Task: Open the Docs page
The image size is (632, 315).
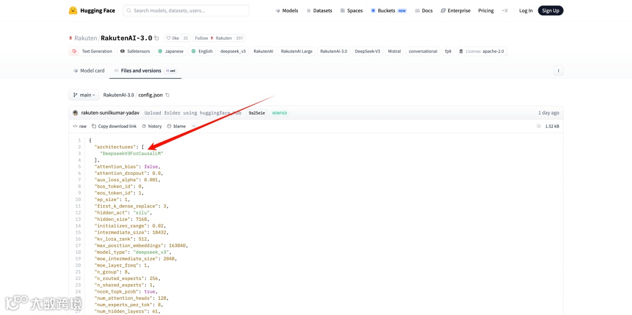Action: pyautogui.click(x=424, y=11)
